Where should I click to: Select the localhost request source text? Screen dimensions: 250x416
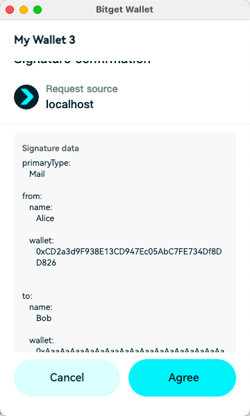69,104
